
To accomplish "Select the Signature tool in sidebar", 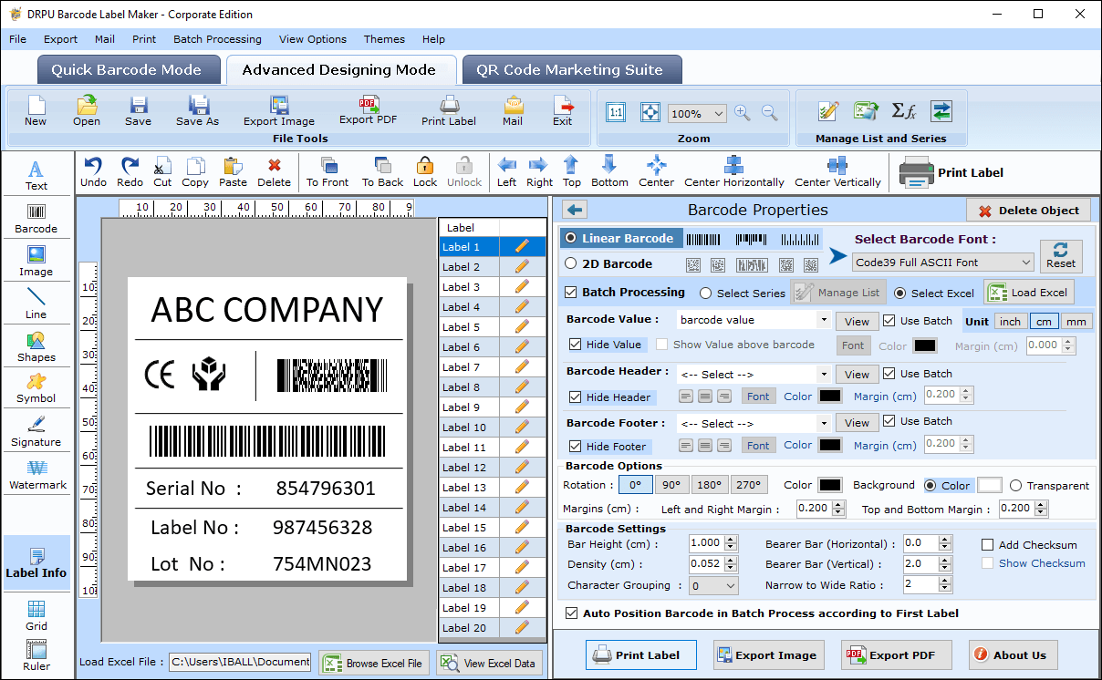I will 36,431.
